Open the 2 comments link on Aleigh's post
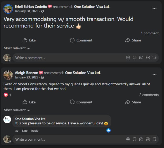This screenshot has width=164, height=148. pos(149,95)
